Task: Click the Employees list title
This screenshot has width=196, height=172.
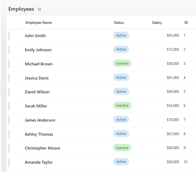Action: point(21,9)
